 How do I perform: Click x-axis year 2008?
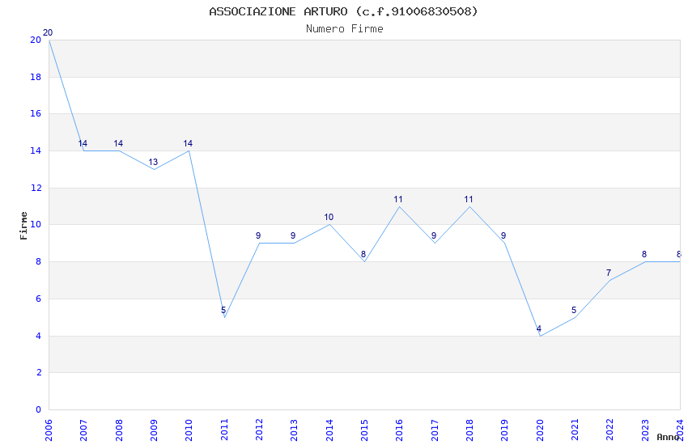click(x=119, y=430)
